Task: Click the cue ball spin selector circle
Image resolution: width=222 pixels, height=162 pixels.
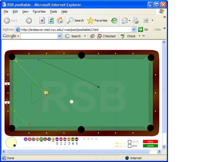Action: 11,143
